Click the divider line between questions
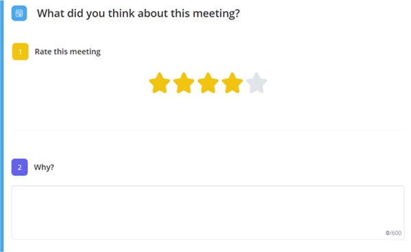411x252 pixels. 208,129
